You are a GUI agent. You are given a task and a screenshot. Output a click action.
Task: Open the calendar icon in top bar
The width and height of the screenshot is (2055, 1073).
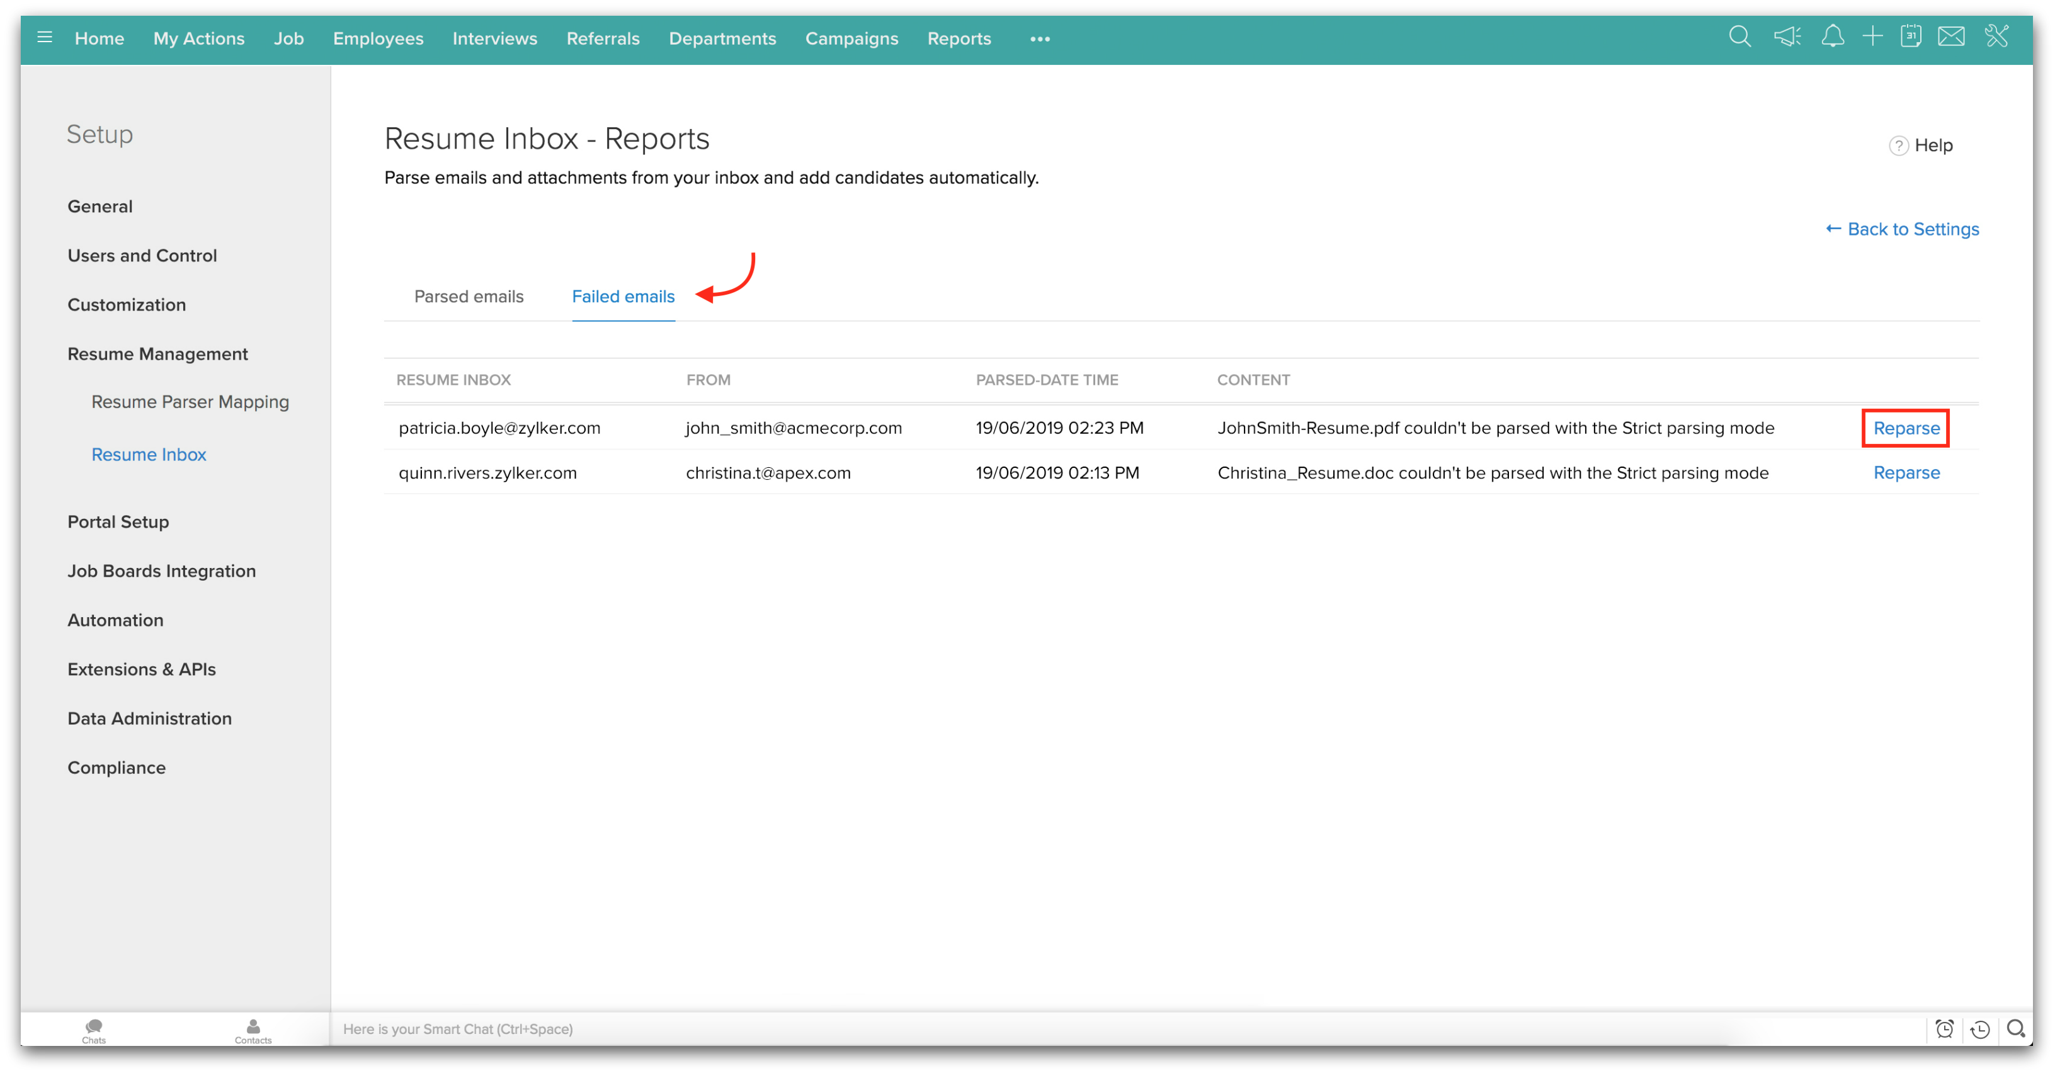[x=1911, y=37]
